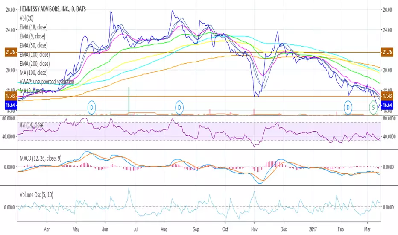Click the 26.00 value on right price scale

[387, 9]
